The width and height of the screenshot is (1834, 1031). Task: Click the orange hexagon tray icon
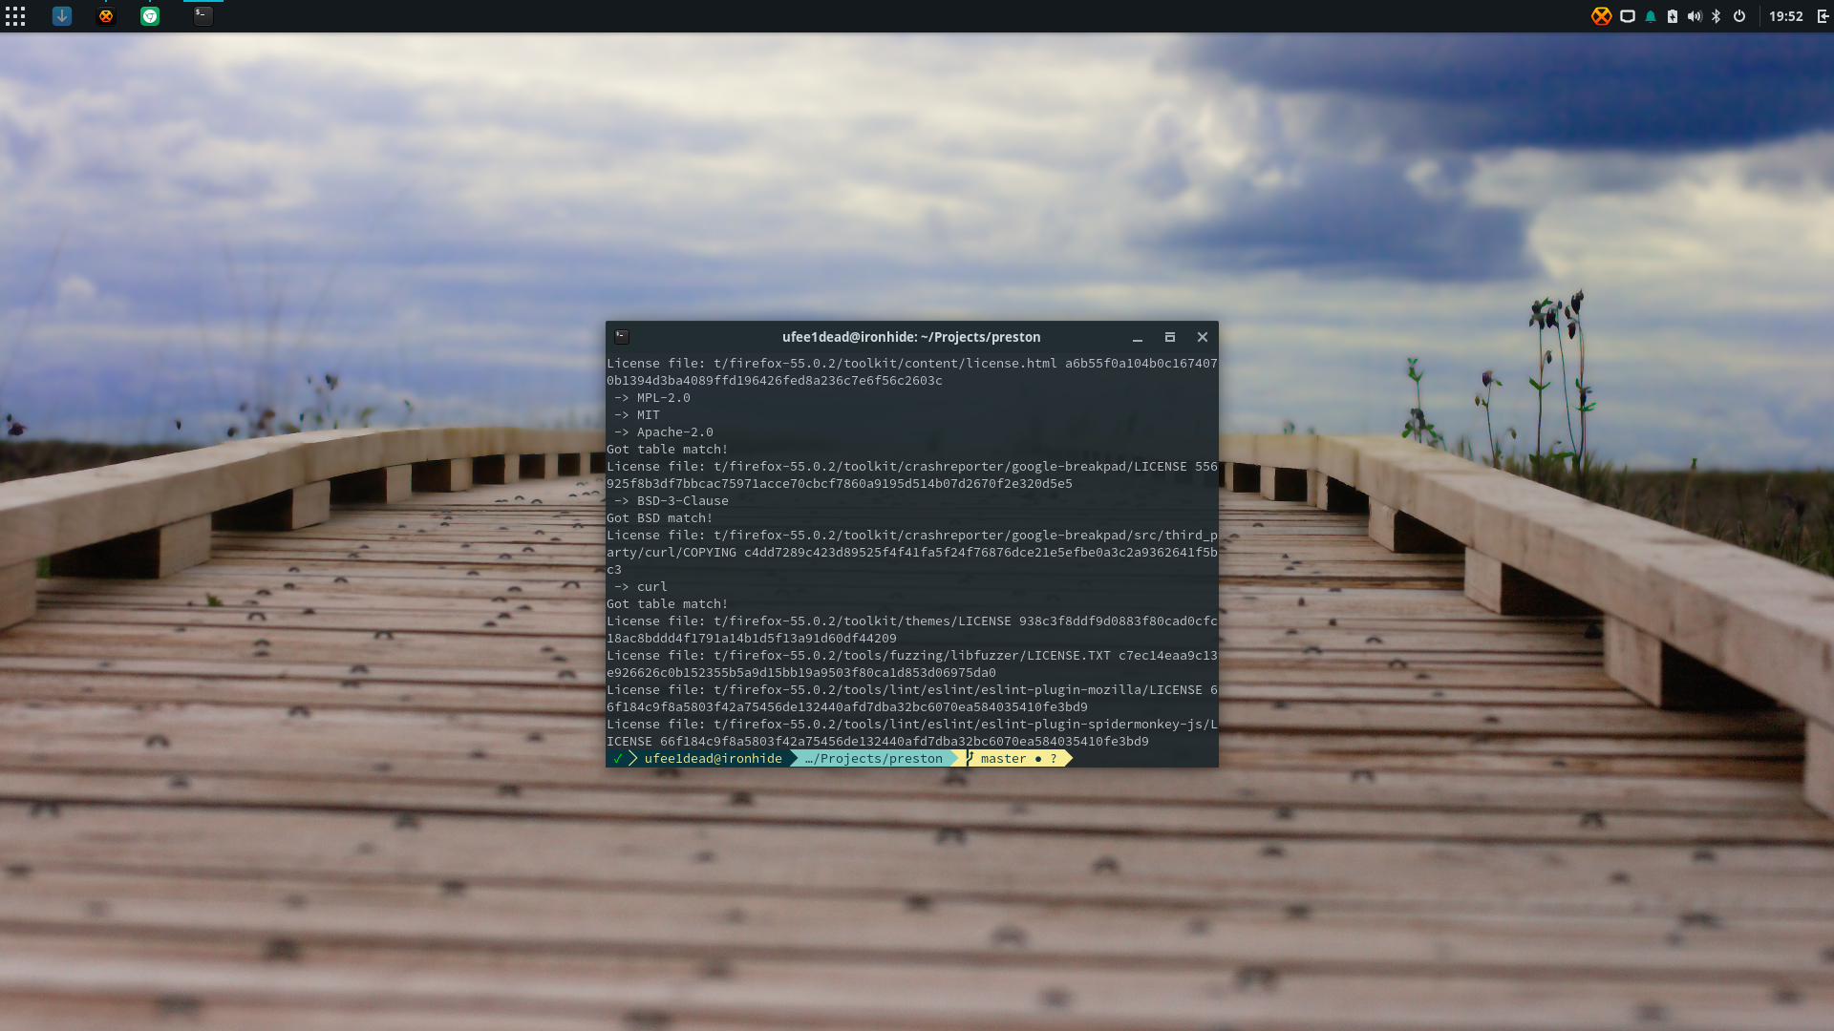coord(1602,16)
